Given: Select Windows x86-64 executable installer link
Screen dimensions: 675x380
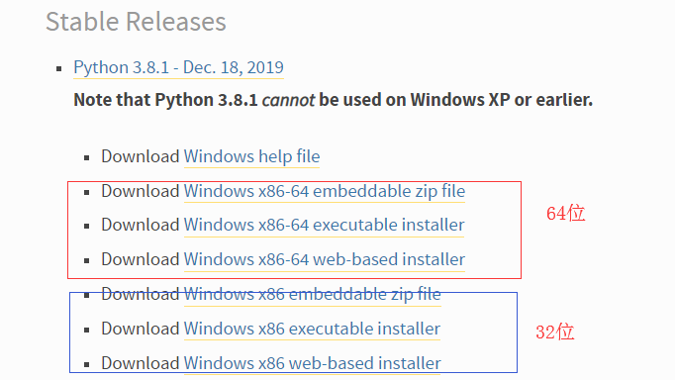Looking at the screenshot, I should tap(325, 225).
